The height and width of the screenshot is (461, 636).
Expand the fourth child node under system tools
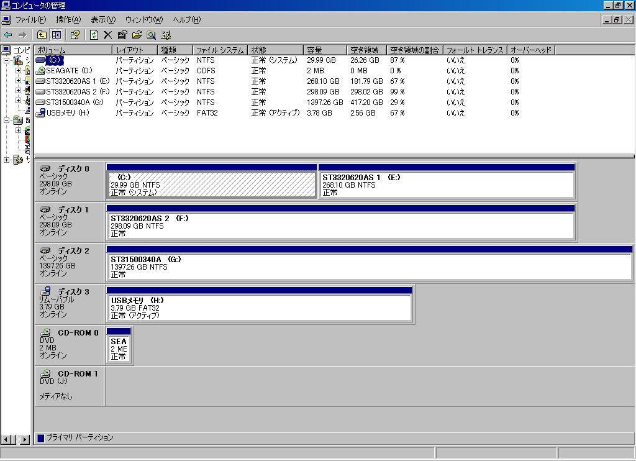18,100
